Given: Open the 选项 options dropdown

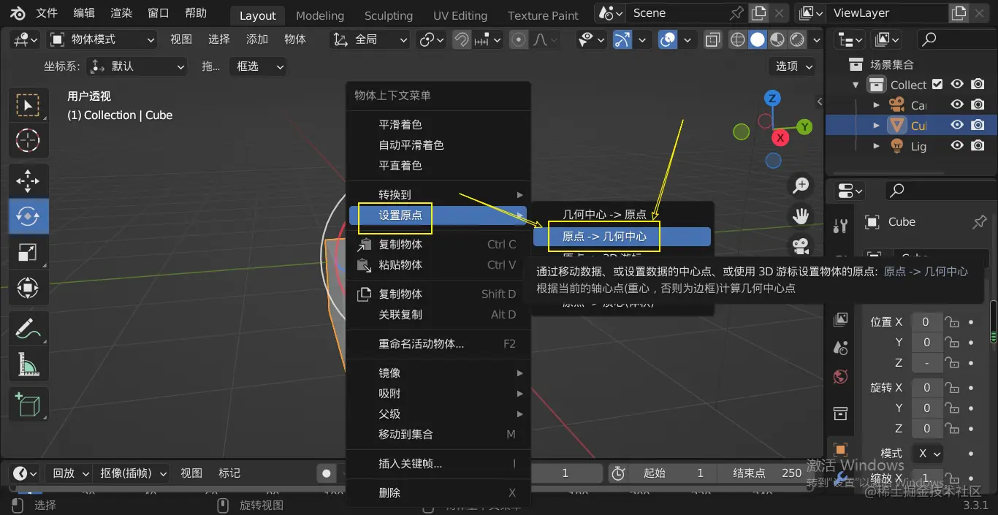Looking at the screenshot, I should point(792,66).
